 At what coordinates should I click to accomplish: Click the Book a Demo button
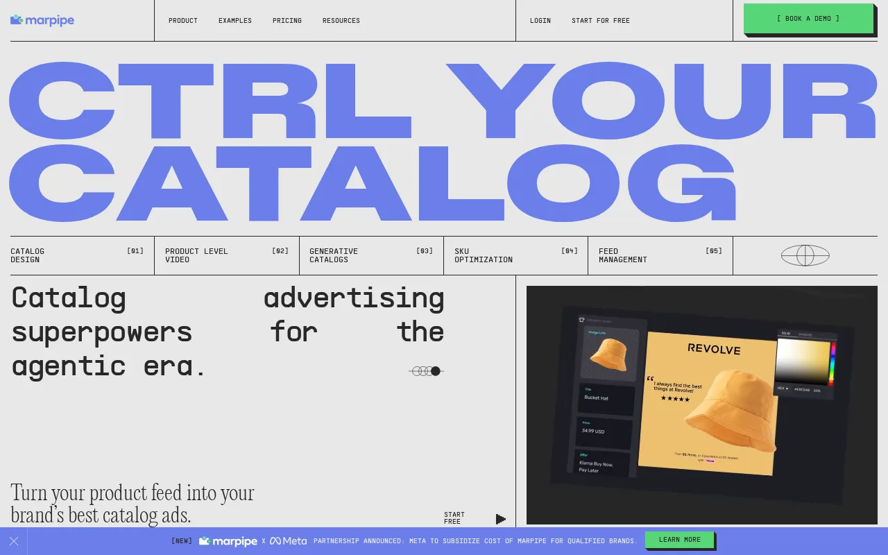pos(808,19)
